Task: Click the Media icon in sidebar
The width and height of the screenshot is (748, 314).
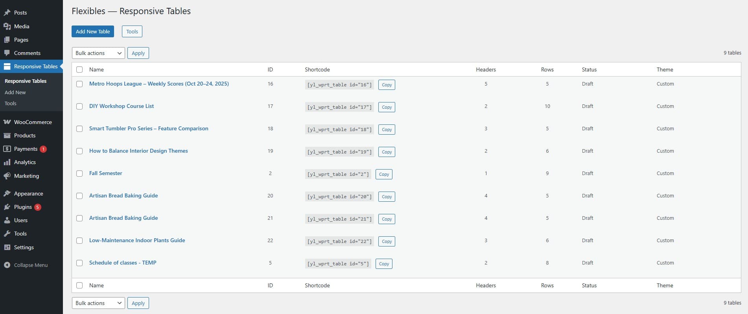Action: pos(7,26)
